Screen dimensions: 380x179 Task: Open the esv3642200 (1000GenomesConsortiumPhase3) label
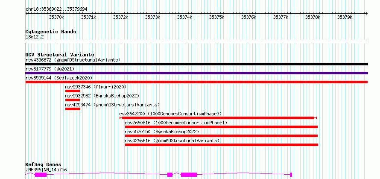(x=170, y=114)
